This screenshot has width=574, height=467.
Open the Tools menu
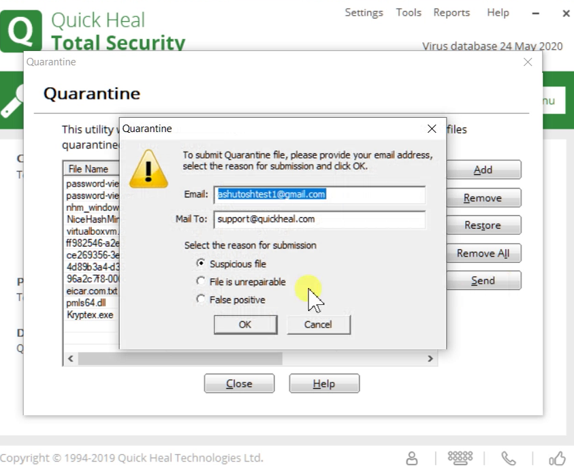click(x=409, y=12)
